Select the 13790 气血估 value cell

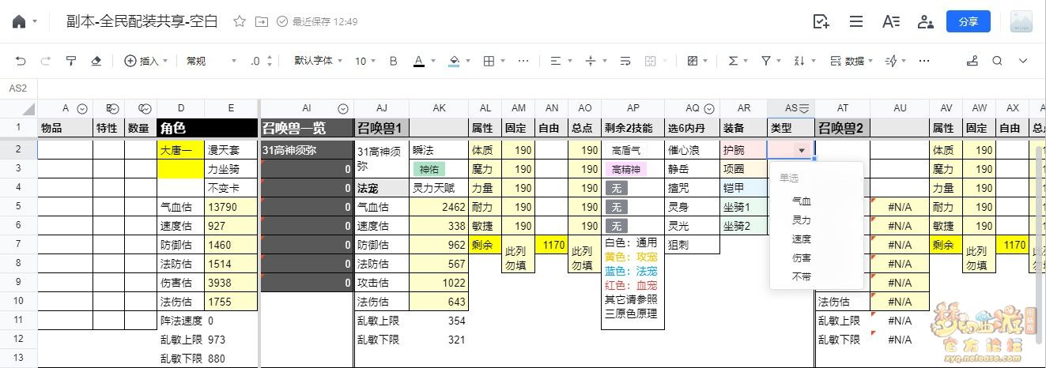[232, 206]
